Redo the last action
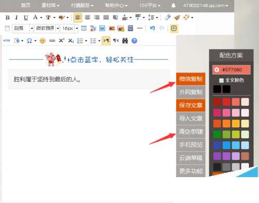Viewport: 259px width, 203px height. (162, 28)
